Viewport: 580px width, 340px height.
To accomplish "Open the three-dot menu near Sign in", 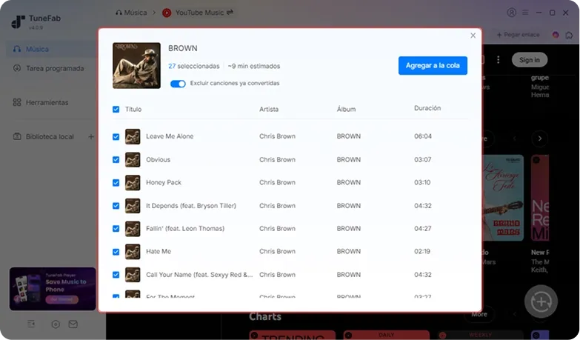I will (x=499, y=59).
